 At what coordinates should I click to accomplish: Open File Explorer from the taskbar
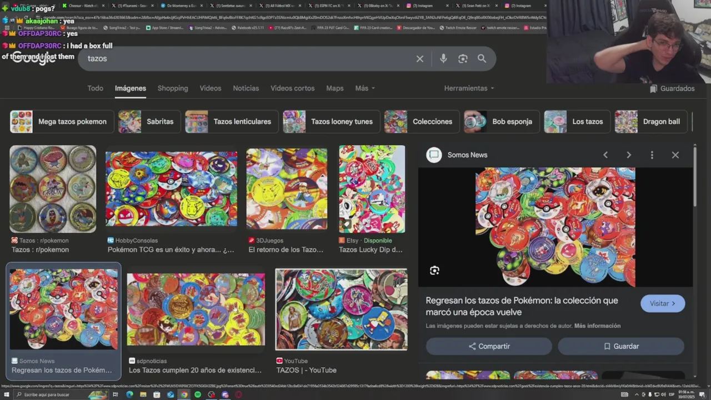[x=143, y=394]
